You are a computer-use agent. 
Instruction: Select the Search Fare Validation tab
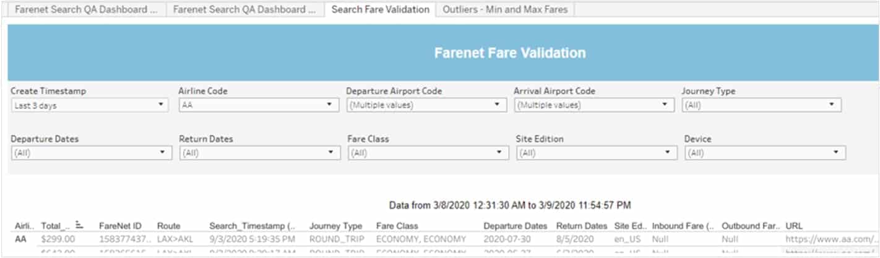(380, 9)
